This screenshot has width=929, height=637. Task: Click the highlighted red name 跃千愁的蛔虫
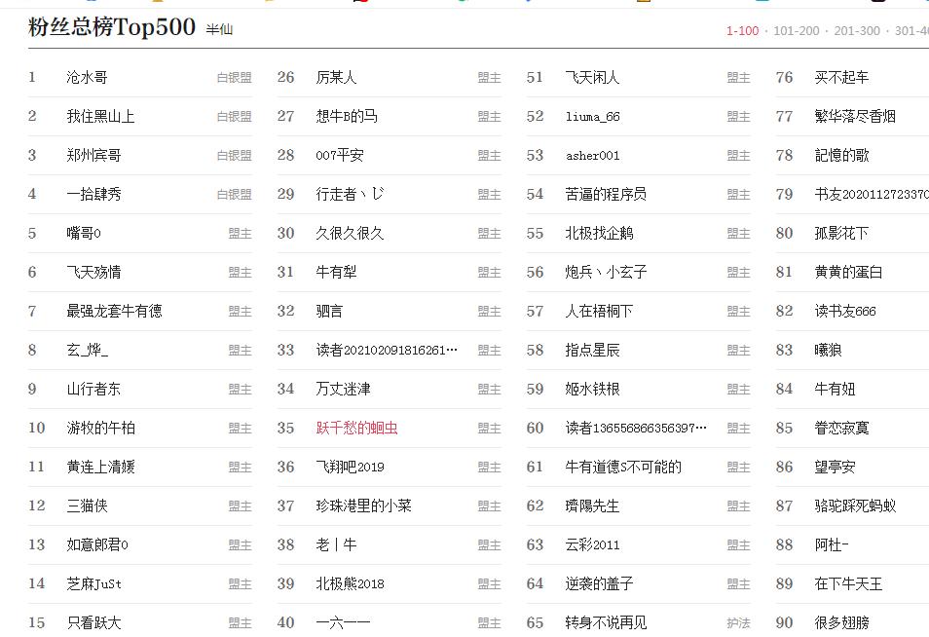[356, 429]
